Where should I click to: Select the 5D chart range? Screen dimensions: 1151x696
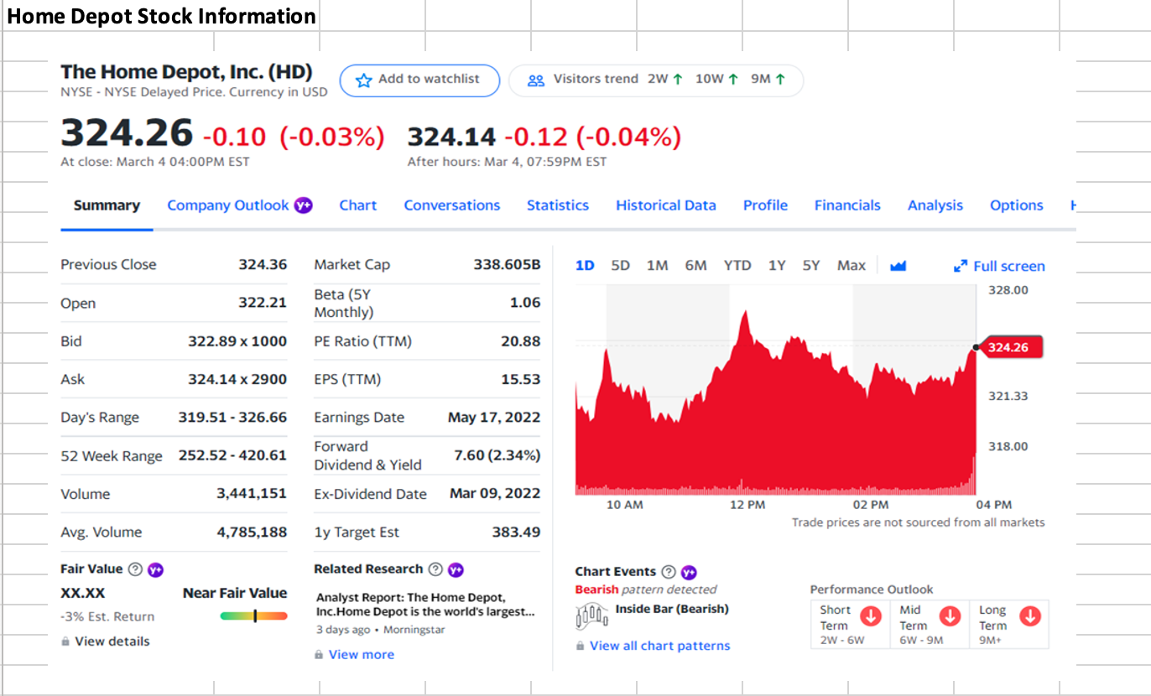pyautogui.click(x=621, y=266)
